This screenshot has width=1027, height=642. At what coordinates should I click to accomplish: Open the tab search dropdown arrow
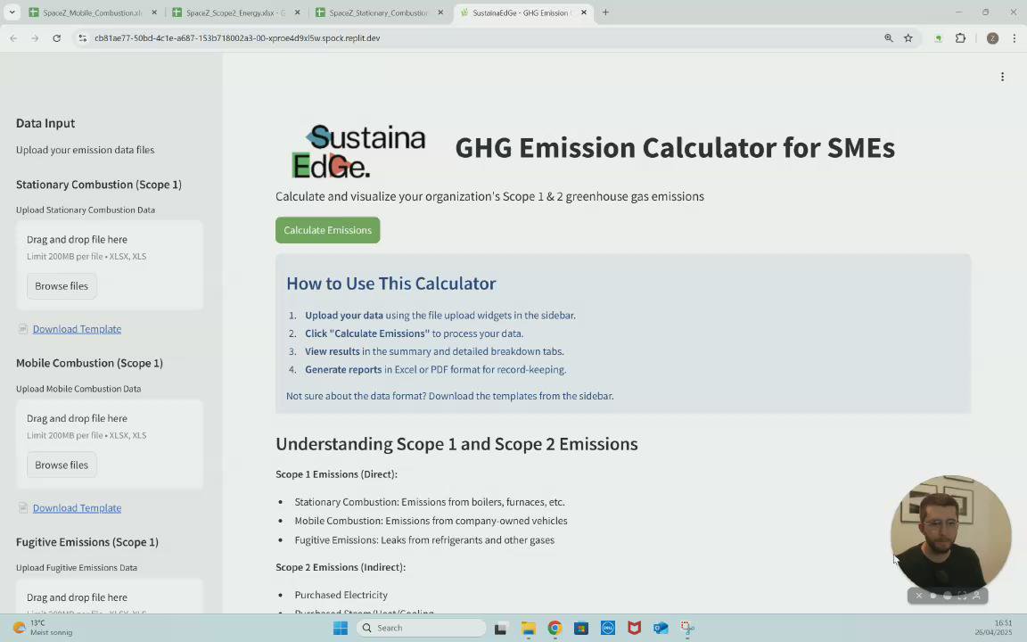12,12
